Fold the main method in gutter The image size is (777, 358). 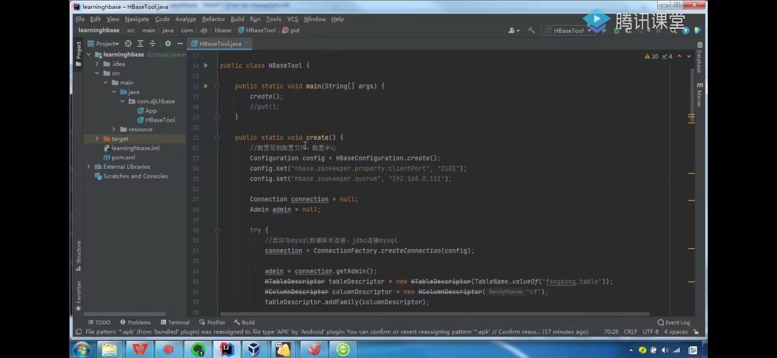pyautogui.click(x=218, y=86)
